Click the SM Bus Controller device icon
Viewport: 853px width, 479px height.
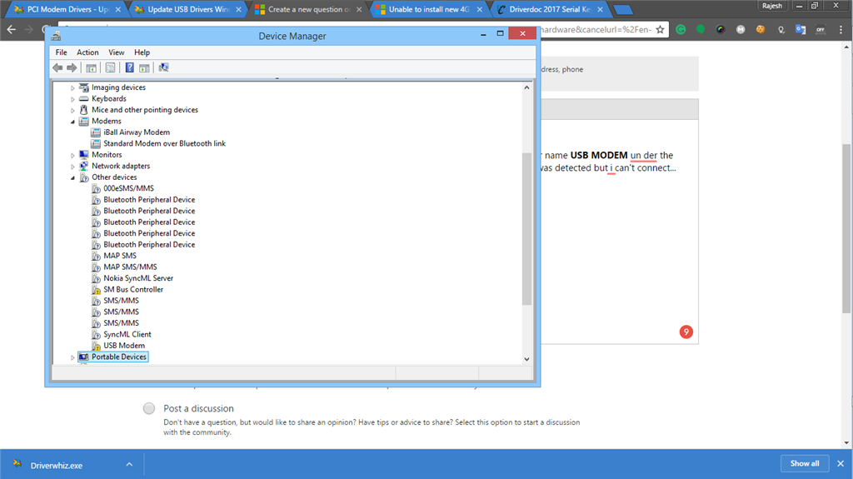[96, 290]
